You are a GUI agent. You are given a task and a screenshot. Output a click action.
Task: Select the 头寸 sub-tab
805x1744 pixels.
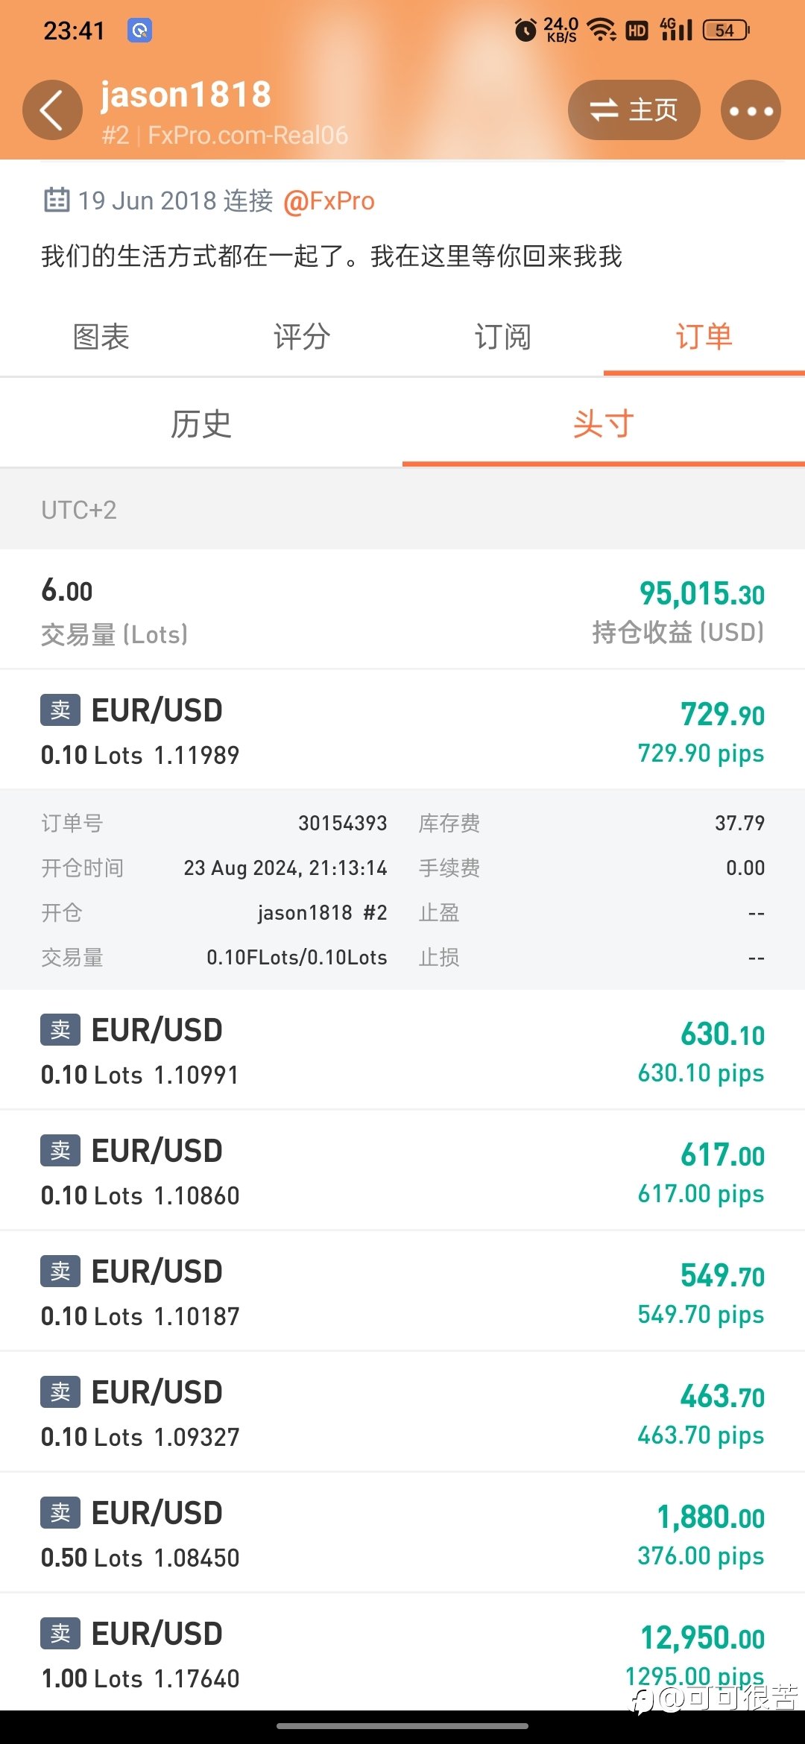coord(604,424)
